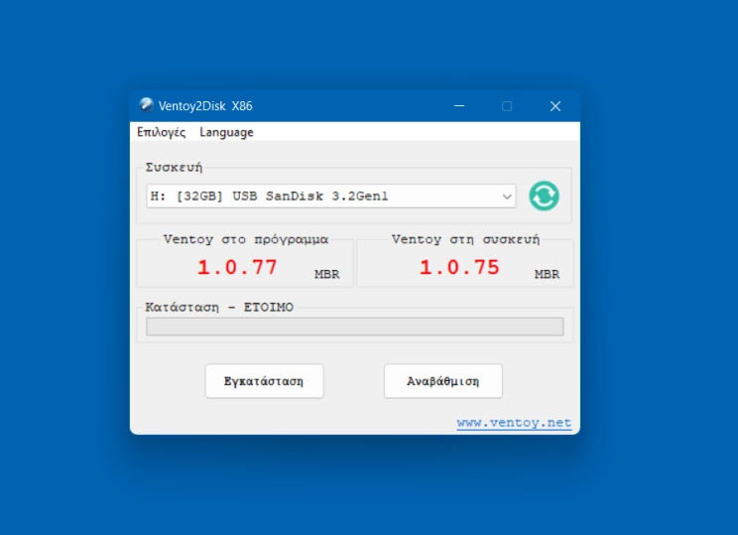This screenshot has width=738, height=535.
Task: Click the Εγκατάσταση install button
Action: coord(264,381)
